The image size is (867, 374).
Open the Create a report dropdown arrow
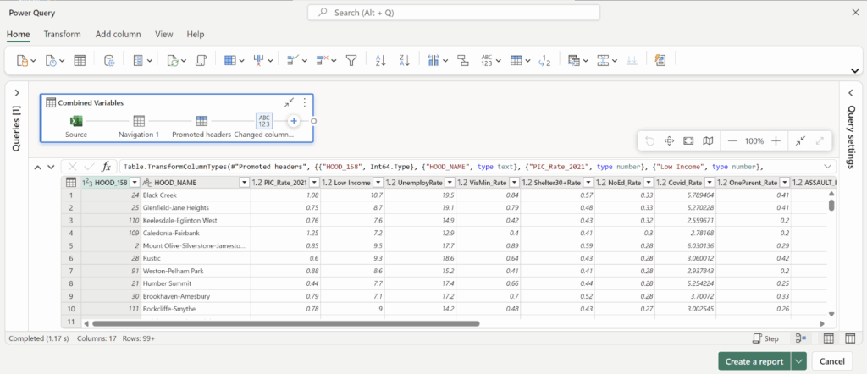pyautogui.click(x=798, y=360)
